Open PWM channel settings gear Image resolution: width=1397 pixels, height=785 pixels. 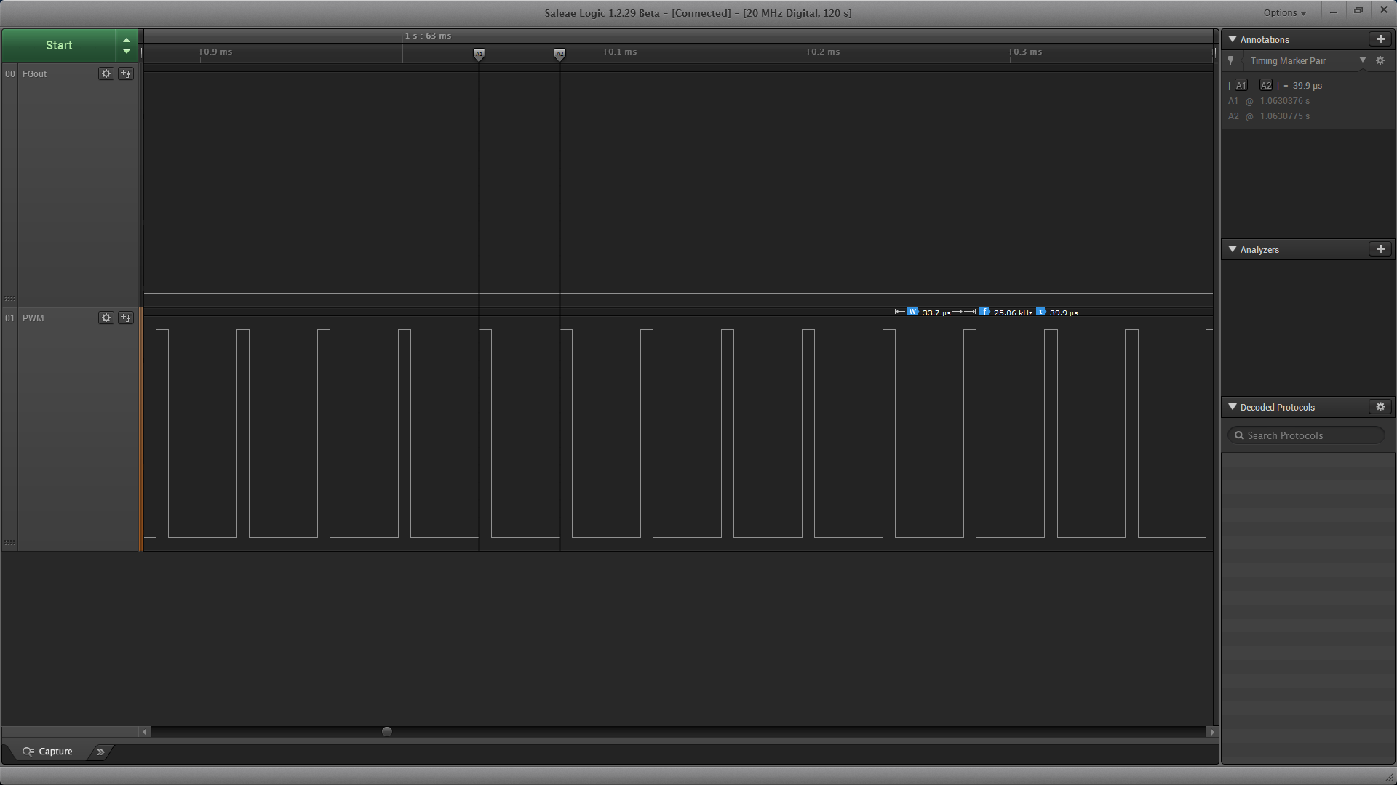click(106, 318)
